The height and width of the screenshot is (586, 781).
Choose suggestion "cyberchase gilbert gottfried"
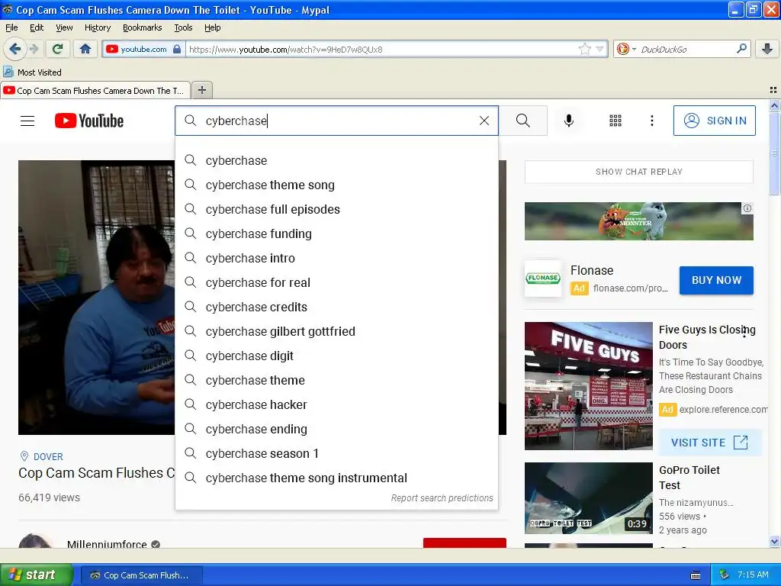pyautogui.click(x=336, y=331)
